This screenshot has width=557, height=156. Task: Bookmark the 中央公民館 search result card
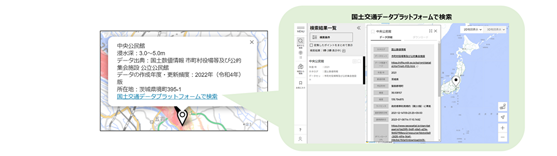pos(359,61)
